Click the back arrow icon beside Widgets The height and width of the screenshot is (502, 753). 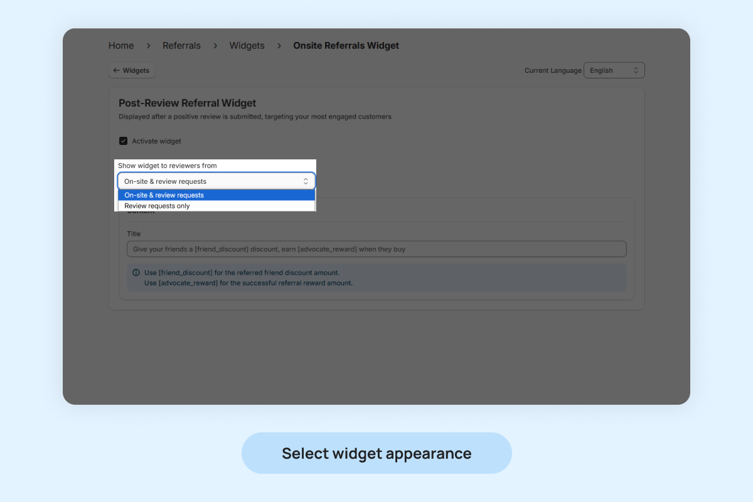click(117, 71)
